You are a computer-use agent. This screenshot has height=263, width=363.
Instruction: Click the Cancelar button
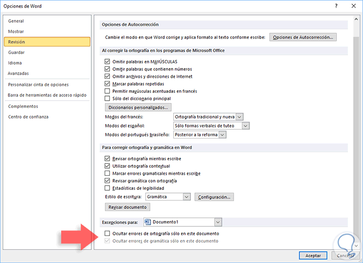click(345, 256)
